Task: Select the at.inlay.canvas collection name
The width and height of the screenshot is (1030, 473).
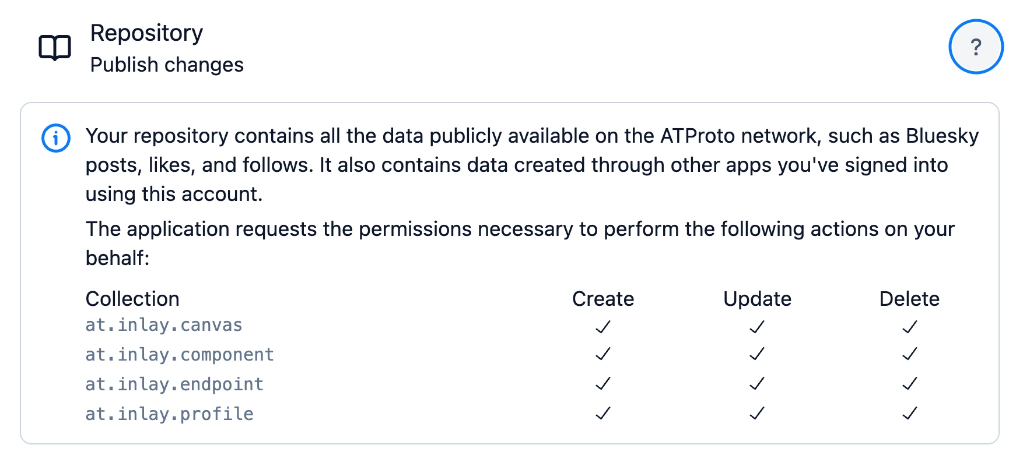Action: 164,325
